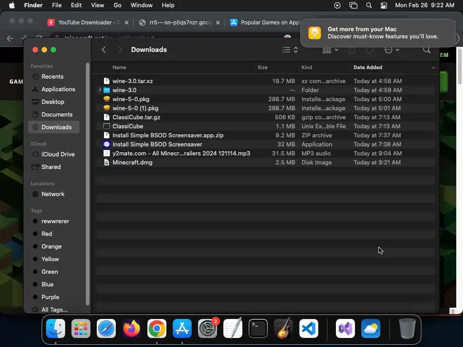Select Network under Locations

pos(53,194)
